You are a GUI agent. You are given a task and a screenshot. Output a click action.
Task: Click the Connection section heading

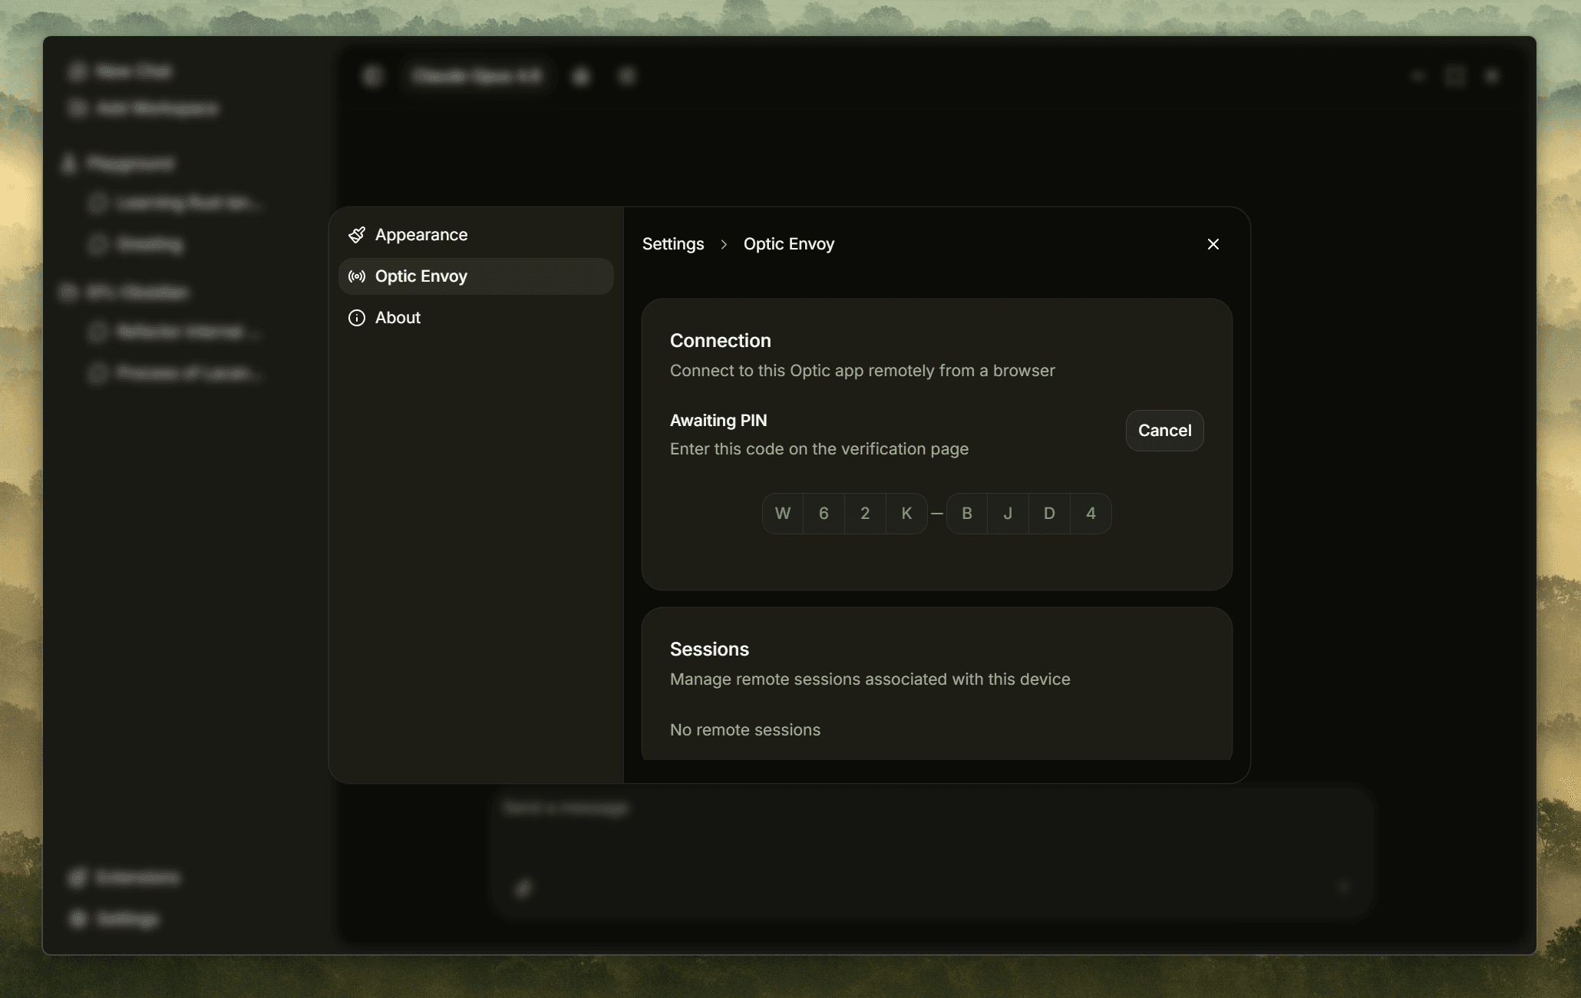[x=720, y=341]
